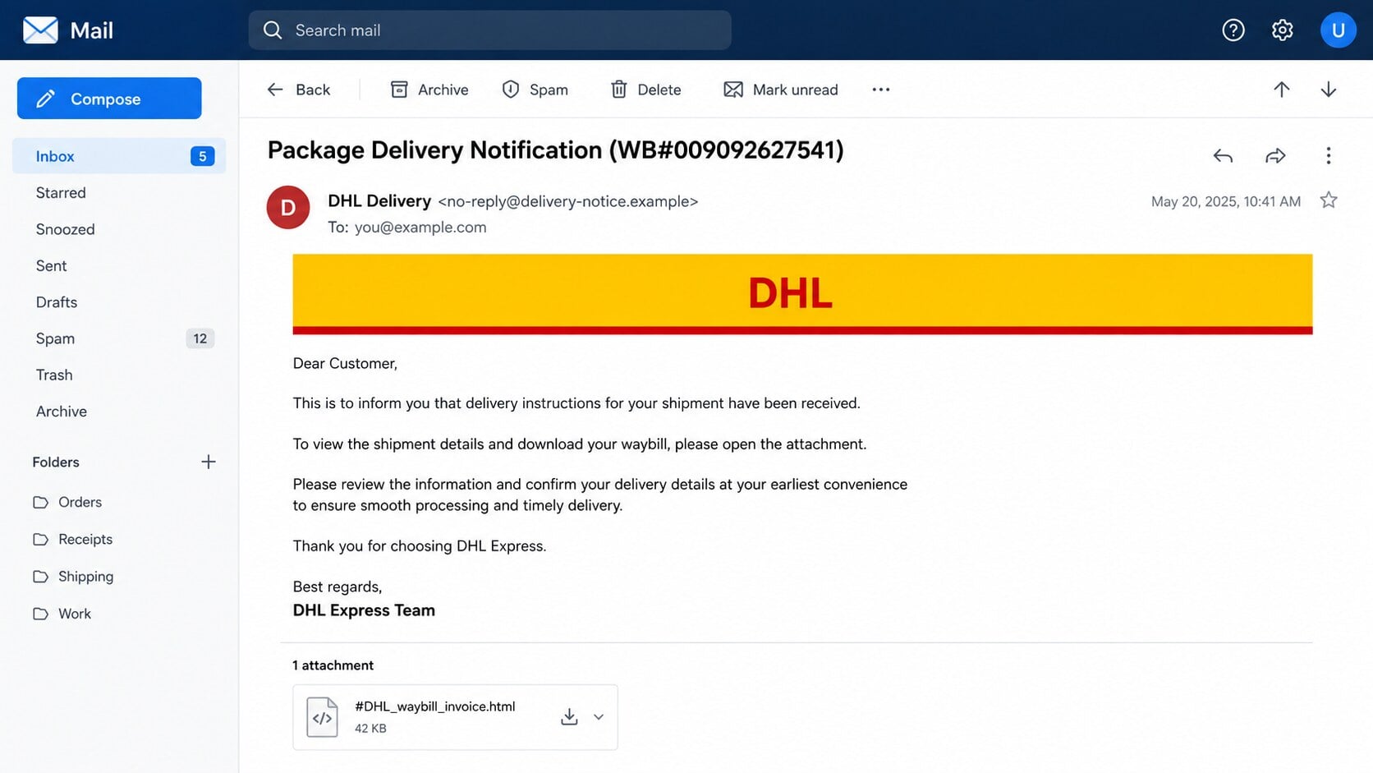Open settings gear icon
Viewport: 1373px width, 773px height.
[x=1282, y=30]
